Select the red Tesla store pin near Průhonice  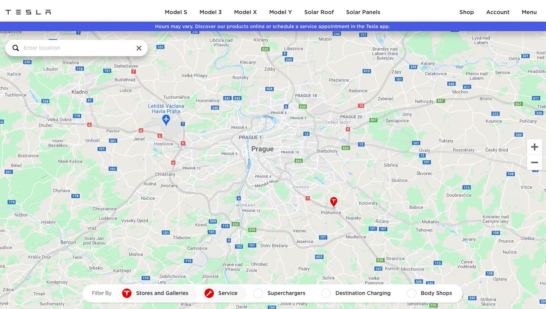tap(333, 202)
